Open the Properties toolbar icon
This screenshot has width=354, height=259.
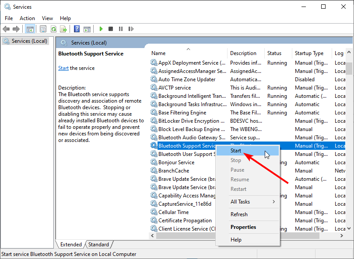coord(43,29)
